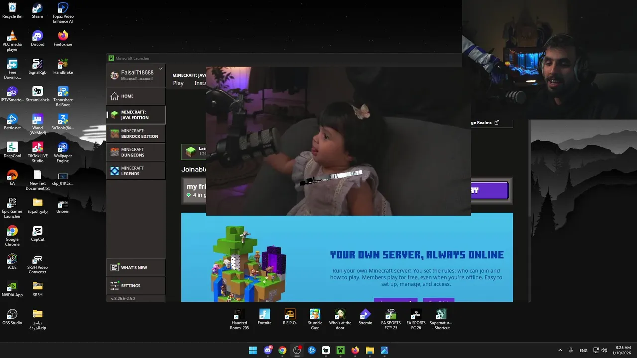Click the purple Play button
The height and width of the screenshot is (358, 637).
(489, 190)
